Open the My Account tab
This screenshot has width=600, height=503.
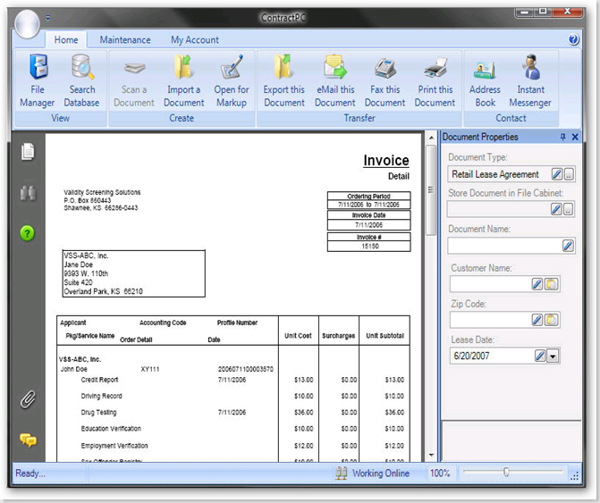(x=195, y=40)
